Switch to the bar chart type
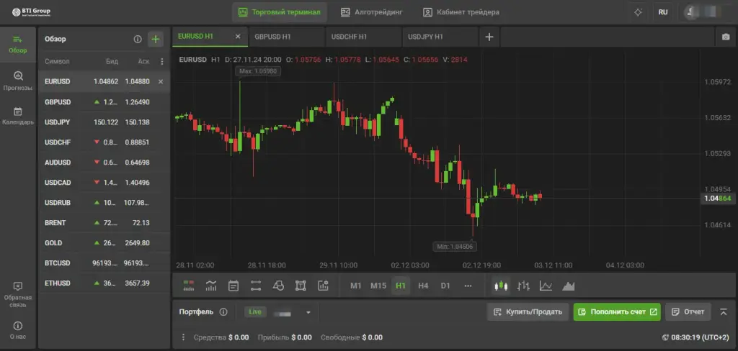This screenshot has height=351, width=738. 523,286
